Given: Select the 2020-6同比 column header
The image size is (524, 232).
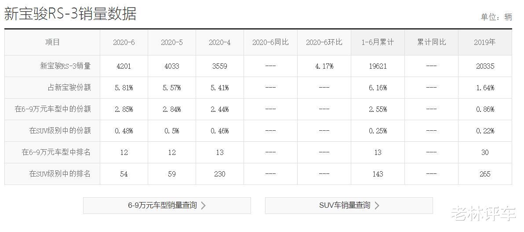Looking at the screenshot, I should (x=270, y=42).
